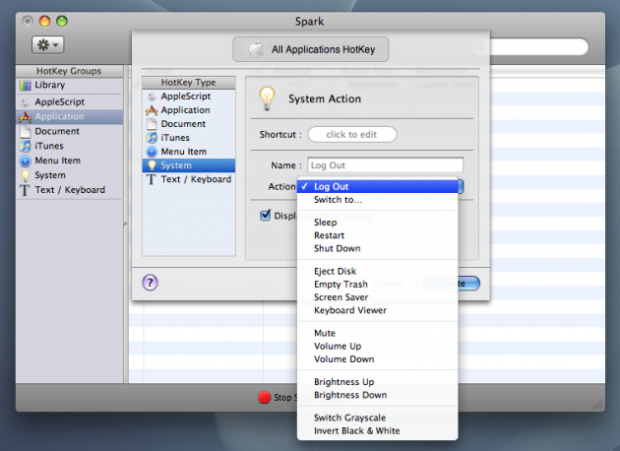Choose Switch Grayscale from the Action menu
The image size is (620, 451).
click(x=378, y=418)
